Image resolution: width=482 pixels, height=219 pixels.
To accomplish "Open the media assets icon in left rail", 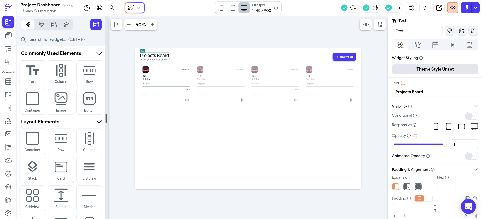I will click(8, 134).
